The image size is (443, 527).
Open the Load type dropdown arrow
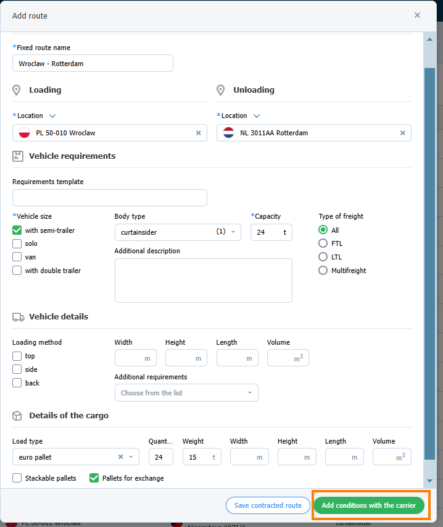click(131, 457)
